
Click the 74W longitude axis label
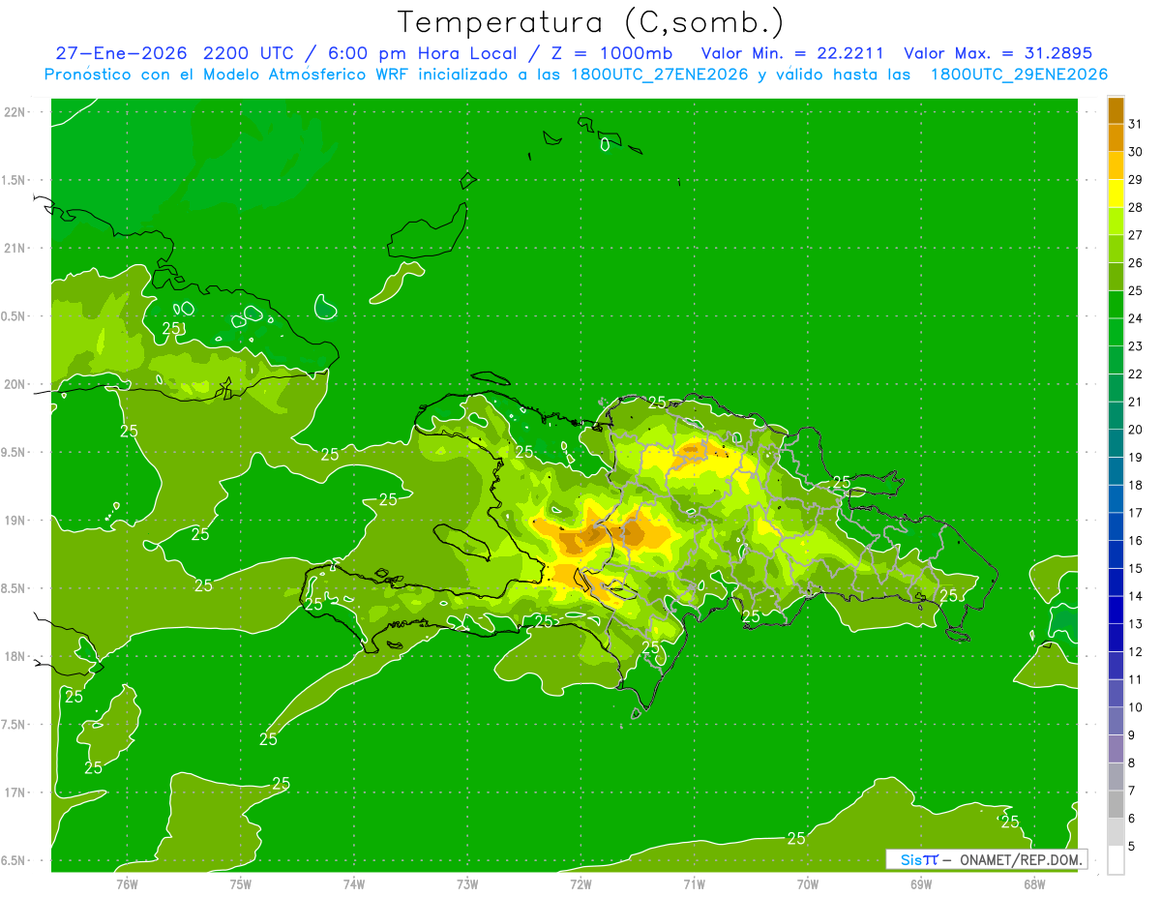coord(354,883)
